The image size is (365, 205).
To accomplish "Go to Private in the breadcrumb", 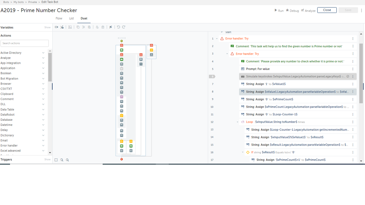I will [33, 2].
